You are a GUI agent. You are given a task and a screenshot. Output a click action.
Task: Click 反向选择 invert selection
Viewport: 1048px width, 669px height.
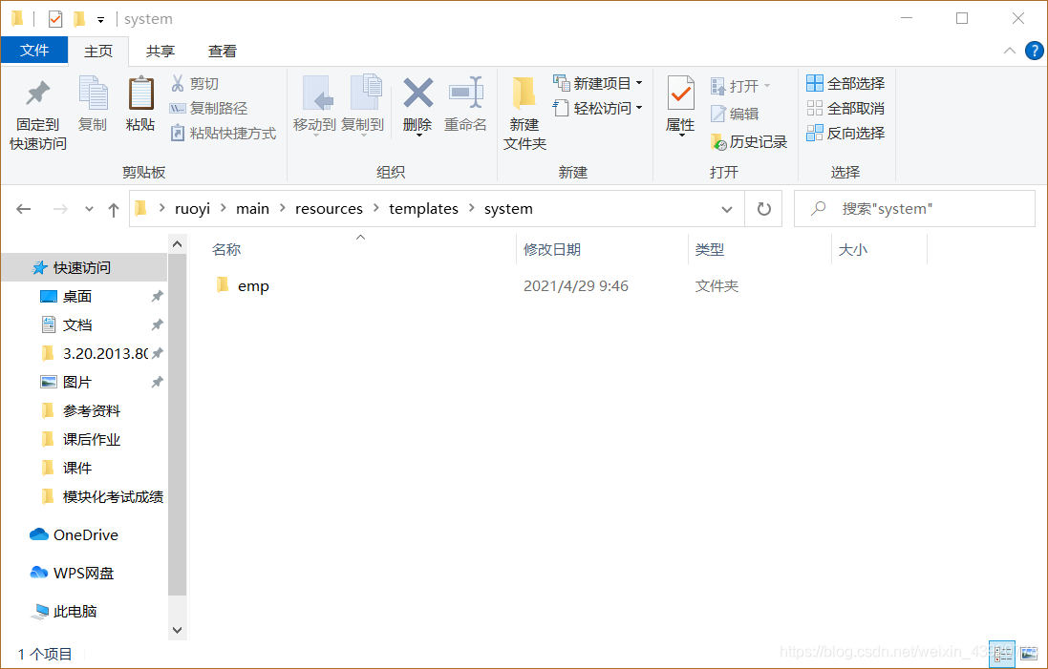point(845,133)
